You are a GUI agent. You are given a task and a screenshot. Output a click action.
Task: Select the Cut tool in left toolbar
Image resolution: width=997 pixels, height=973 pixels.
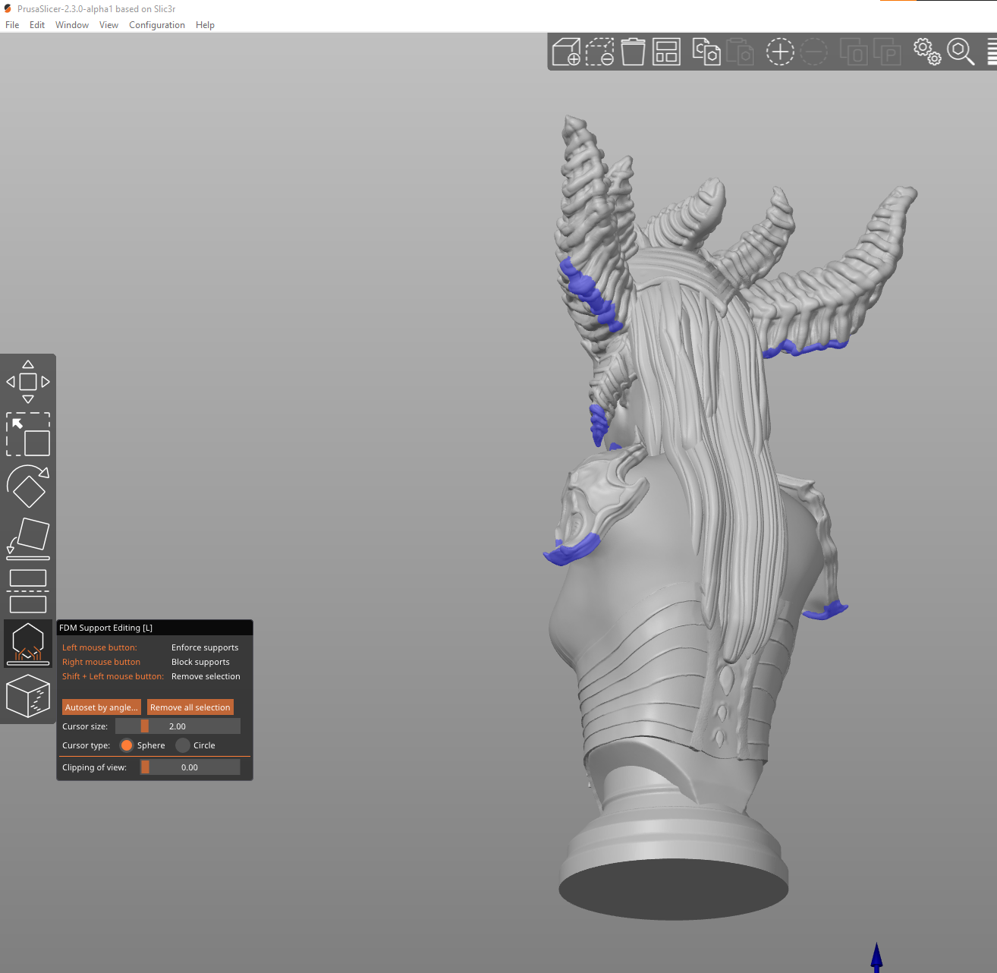click(28, 591)
